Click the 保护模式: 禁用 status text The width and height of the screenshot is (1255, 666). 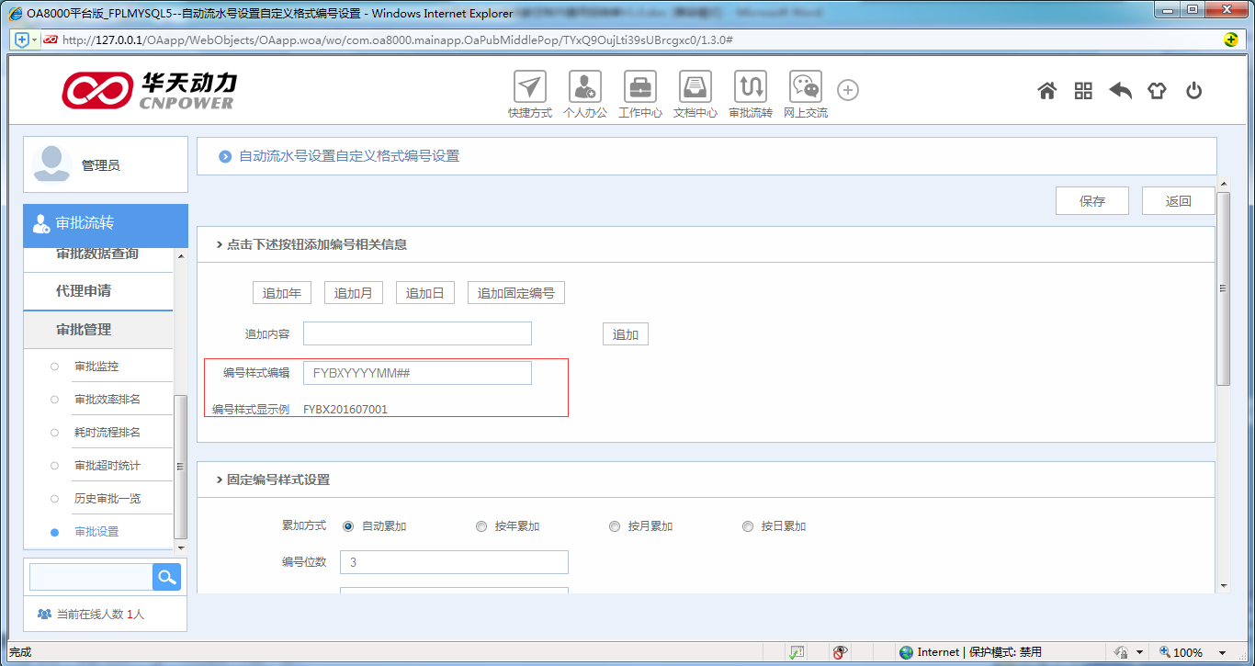pos(1005,652)
